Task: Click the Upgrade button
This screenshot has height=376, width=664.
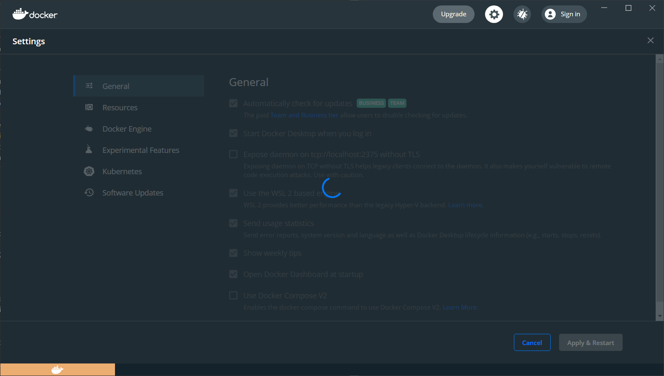Action: [x=454, y=14]
